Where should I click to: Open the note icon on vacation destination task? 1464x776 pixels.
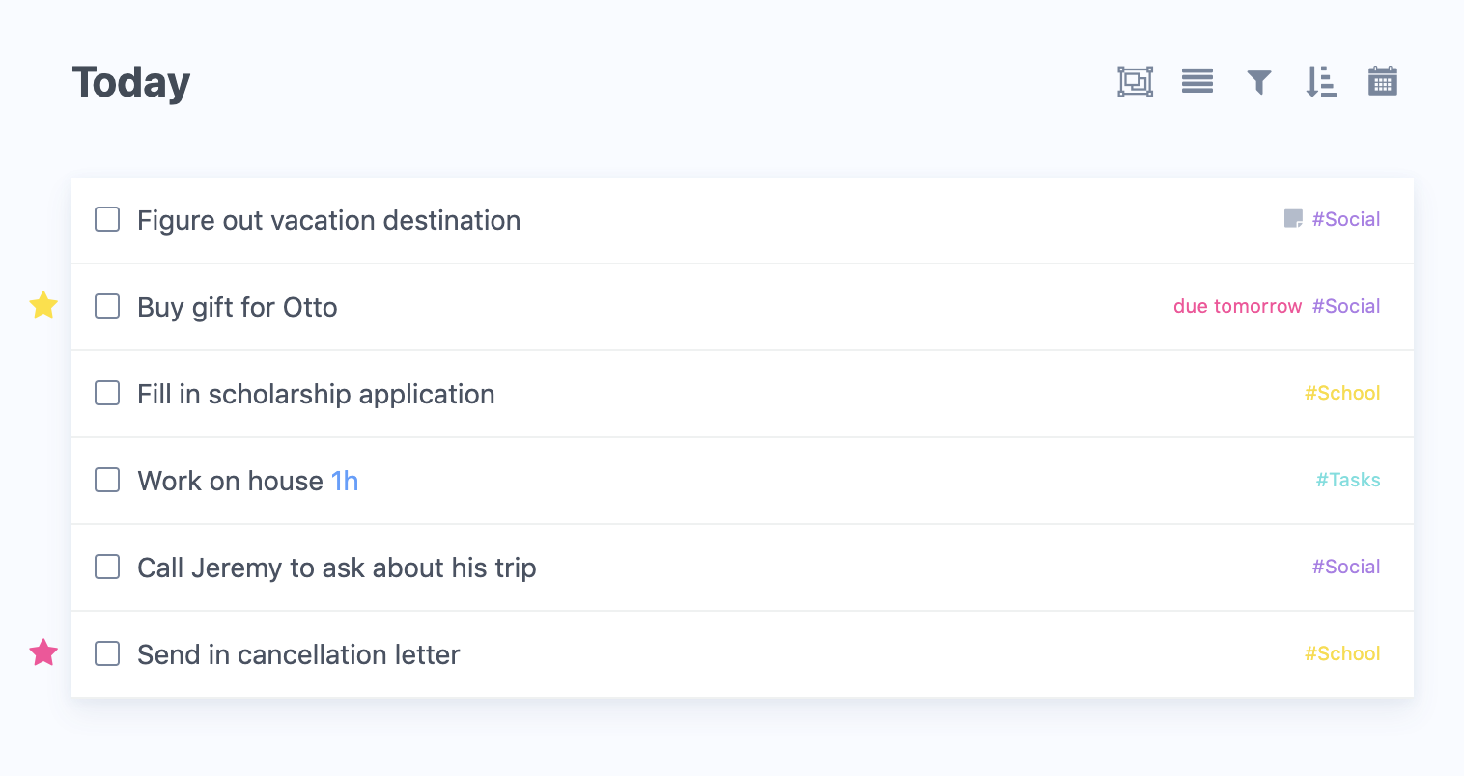coord(1293,219)
